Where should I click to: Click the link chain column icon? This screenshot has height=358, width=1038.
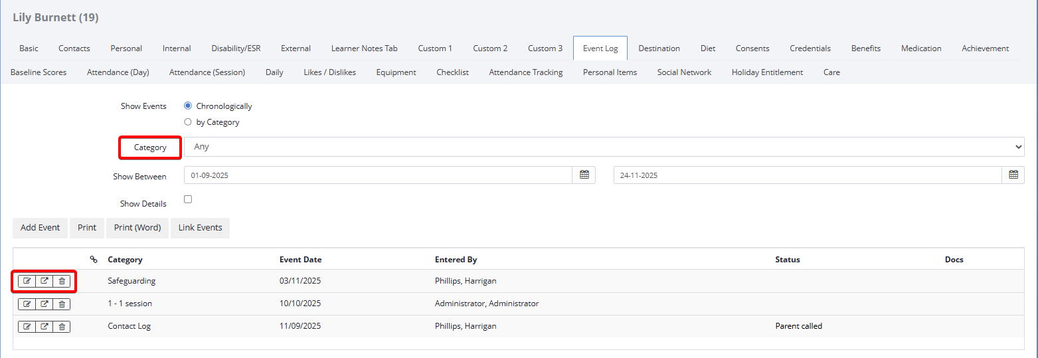[x=94, y=260]
